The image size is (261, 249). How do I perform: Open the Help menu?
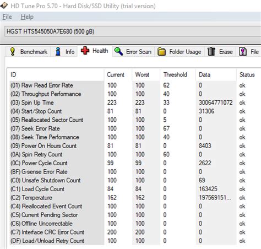(27, 17)
